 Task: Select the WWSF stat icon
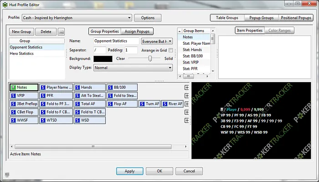pos(13,120)
